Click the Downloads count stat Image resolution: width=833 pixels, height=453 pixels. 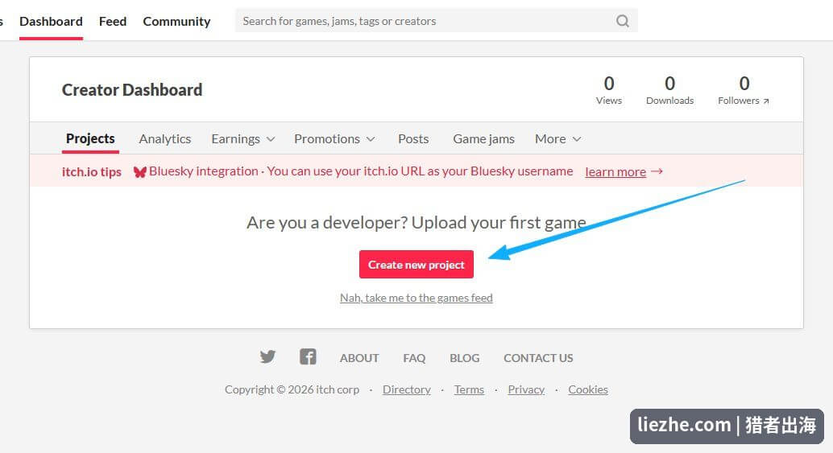[670, 90]
